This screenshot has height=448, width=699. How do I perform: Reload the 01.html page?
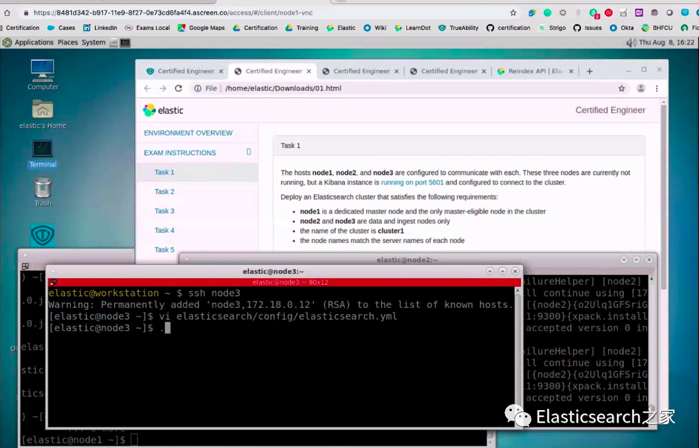pyautogui.click(x=179, y=88)
